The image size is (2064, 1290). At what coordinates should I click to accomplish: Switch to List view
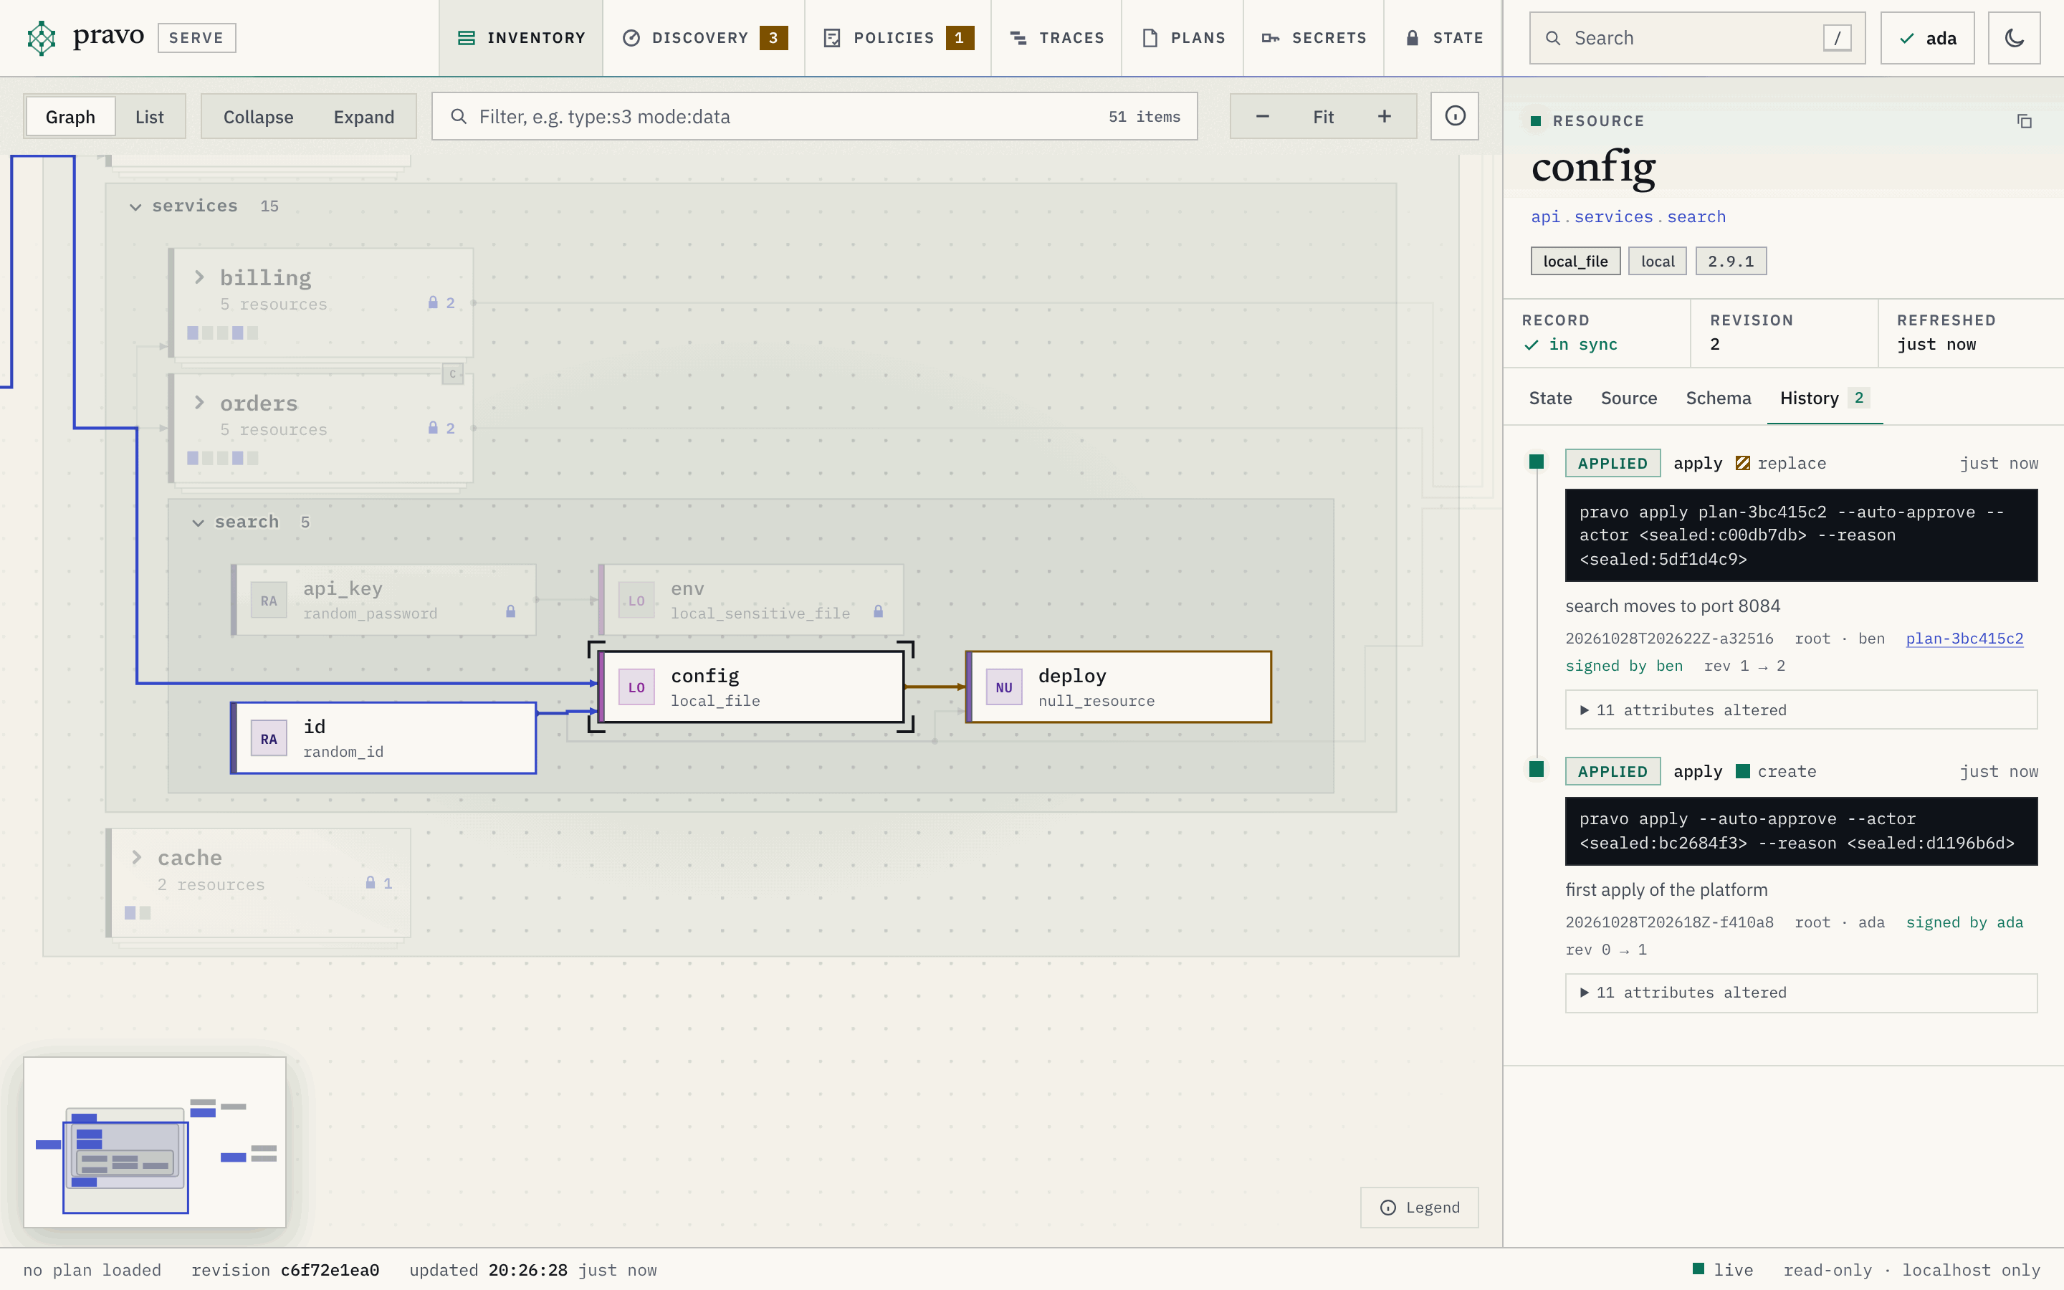149,116
